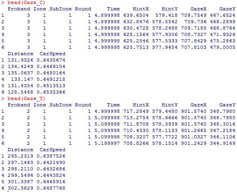Select Distance value 133.147
The image size is (237, 192).
22,79
